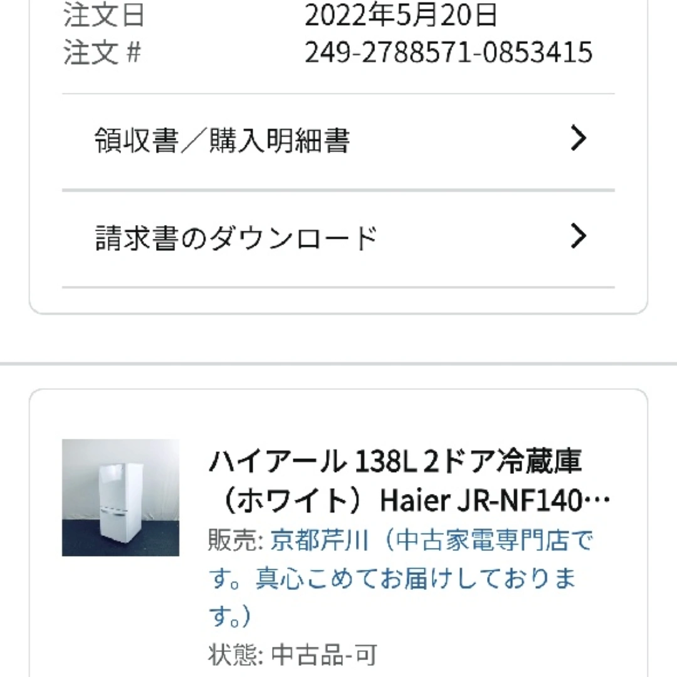Open the 領収書／購入明細書 chevron arrow
This screenshot has width=677, height=677.
click(x=579, y=138)
